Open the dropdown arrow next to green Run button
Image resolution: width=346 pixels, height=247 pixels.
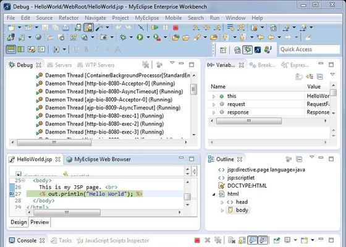tap(148, 37)
